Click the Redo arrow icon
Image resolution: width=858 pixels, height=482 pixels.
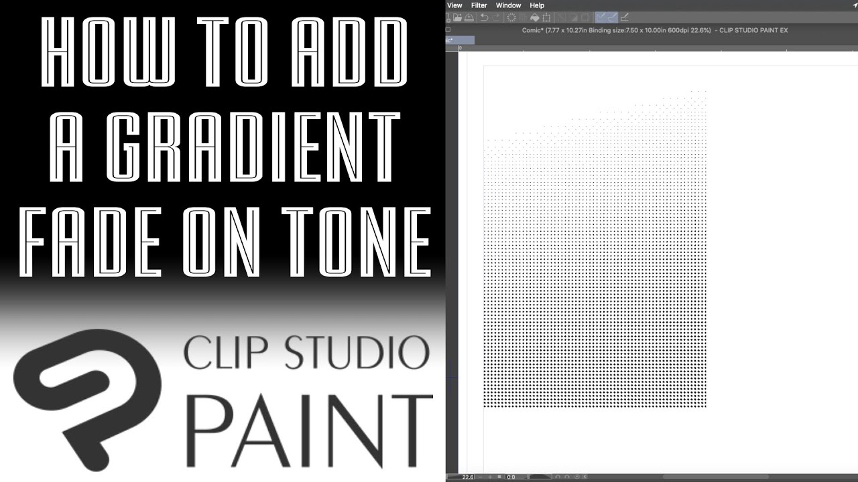point(496,17)
